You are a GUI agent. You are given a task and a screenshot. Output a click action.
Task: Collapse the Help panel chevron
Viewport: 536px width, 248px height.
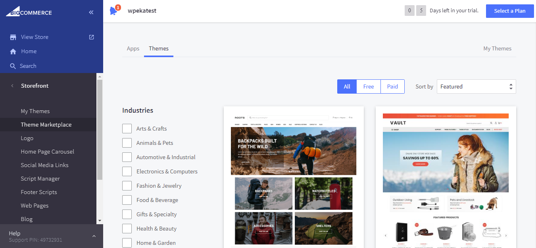pos(94,236)
